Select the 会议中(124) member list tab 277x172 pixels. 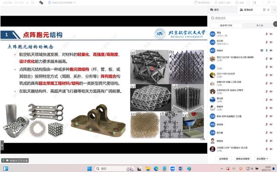click(226, 25)
